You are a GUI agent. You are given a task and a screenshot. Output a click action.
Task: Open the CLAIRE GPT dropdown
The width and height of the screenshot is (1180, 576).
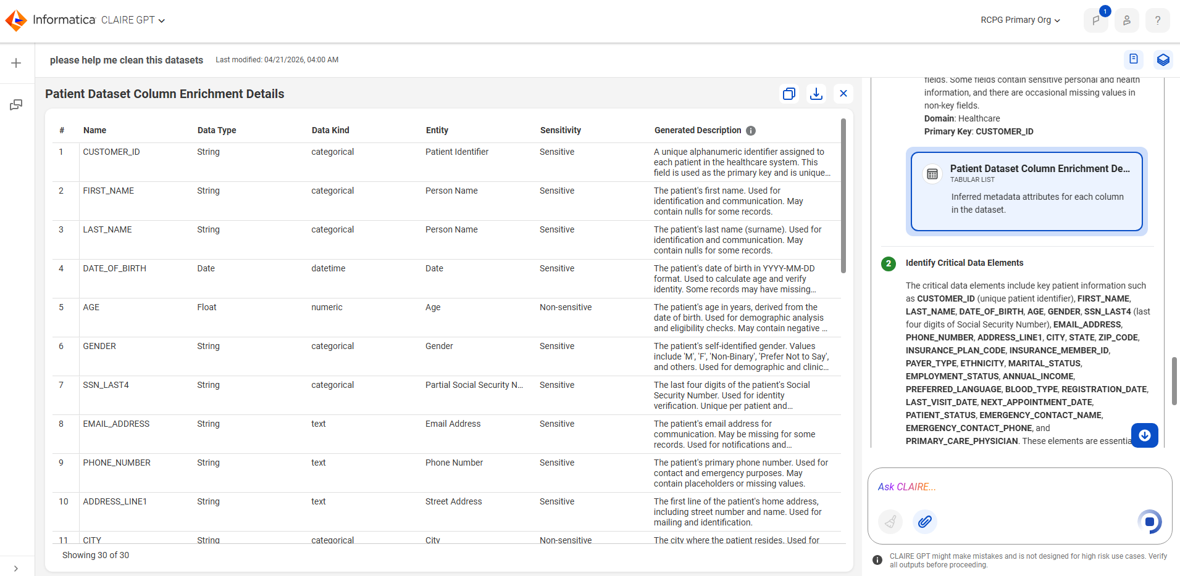[x=133, y=20]
